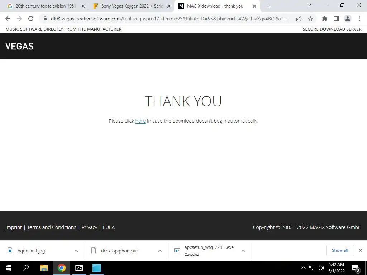Close the 20th century fox television tab
The height and width of the screenshot is (275, 367).
(x=83, y=6)
